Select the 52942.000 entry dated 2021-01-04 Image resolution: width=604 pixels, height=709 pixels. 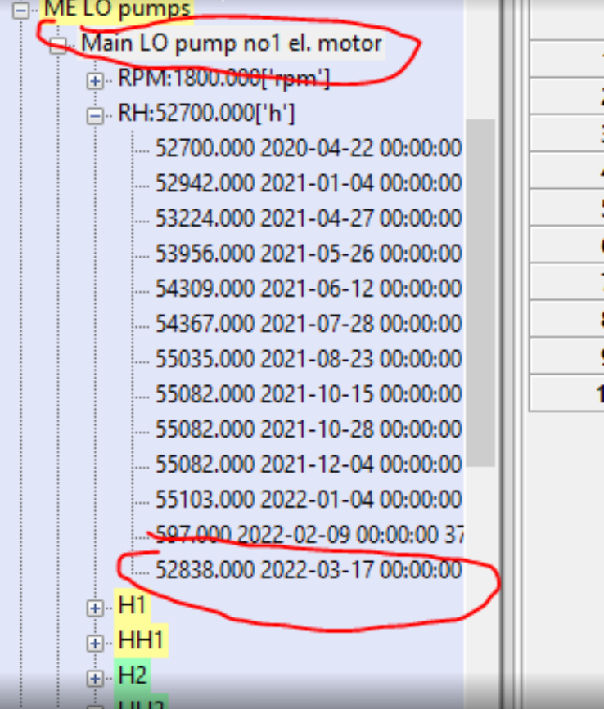(309, 184)
